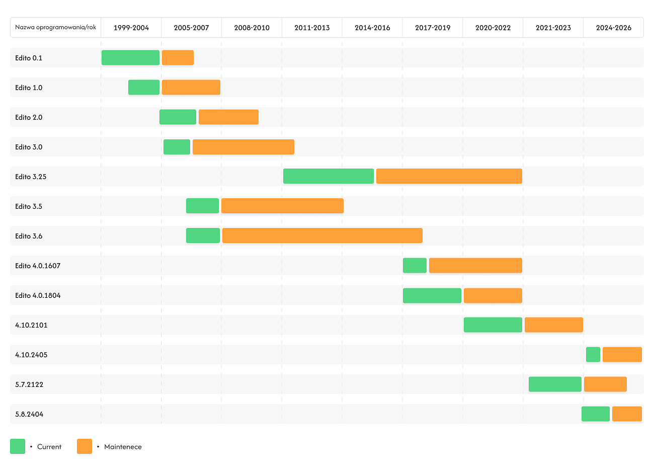Click the green Current bar for Edito 3.0

177,147
